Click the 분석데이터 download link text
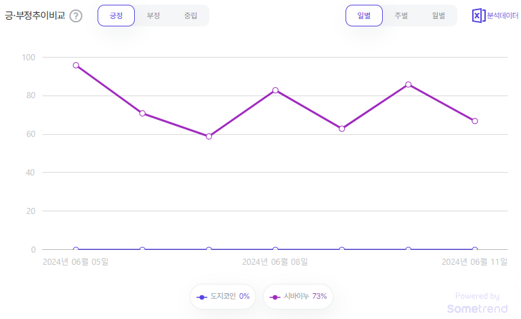The width and height of the screenshot is (521, 319). pyautogui.click(x=503, y=16)
